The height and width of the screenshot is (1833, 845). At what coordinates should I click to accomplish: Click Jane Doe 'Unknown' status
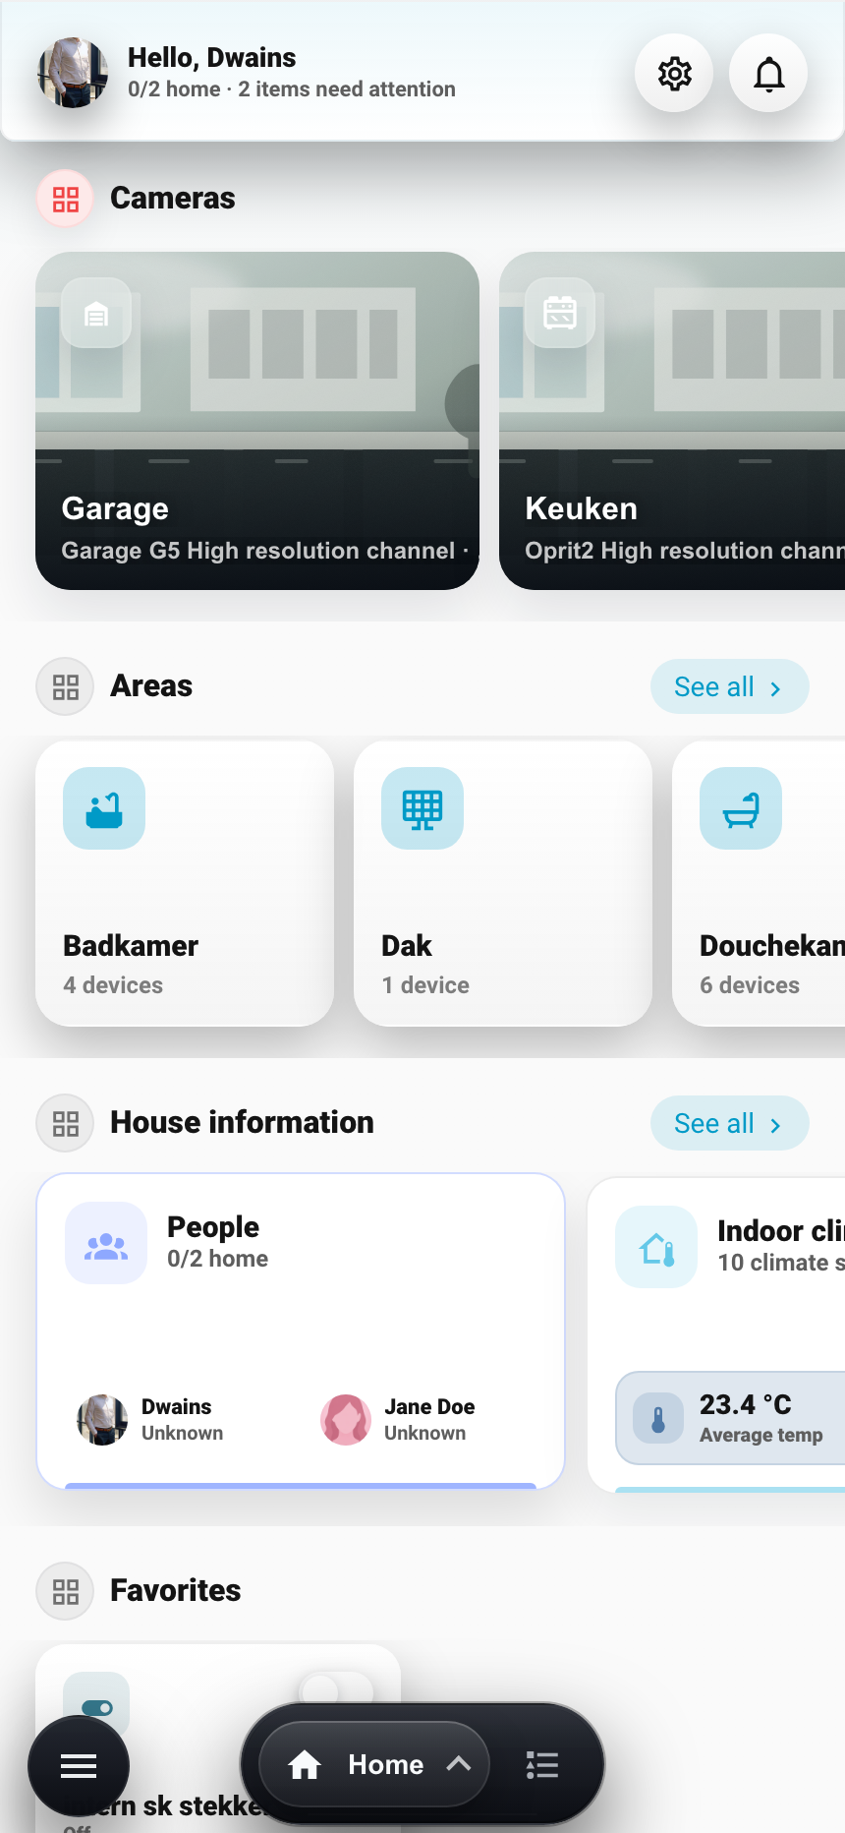(x=425, y=1433)
